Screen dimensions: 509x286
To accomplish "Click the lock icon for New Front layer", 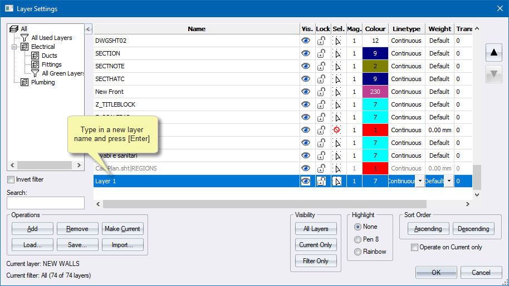I will [x=322, y=92].
